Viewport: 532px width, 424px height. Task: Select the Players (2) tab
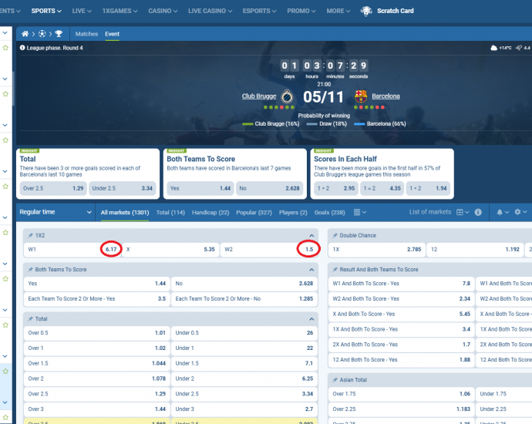[x=293, y=212]
